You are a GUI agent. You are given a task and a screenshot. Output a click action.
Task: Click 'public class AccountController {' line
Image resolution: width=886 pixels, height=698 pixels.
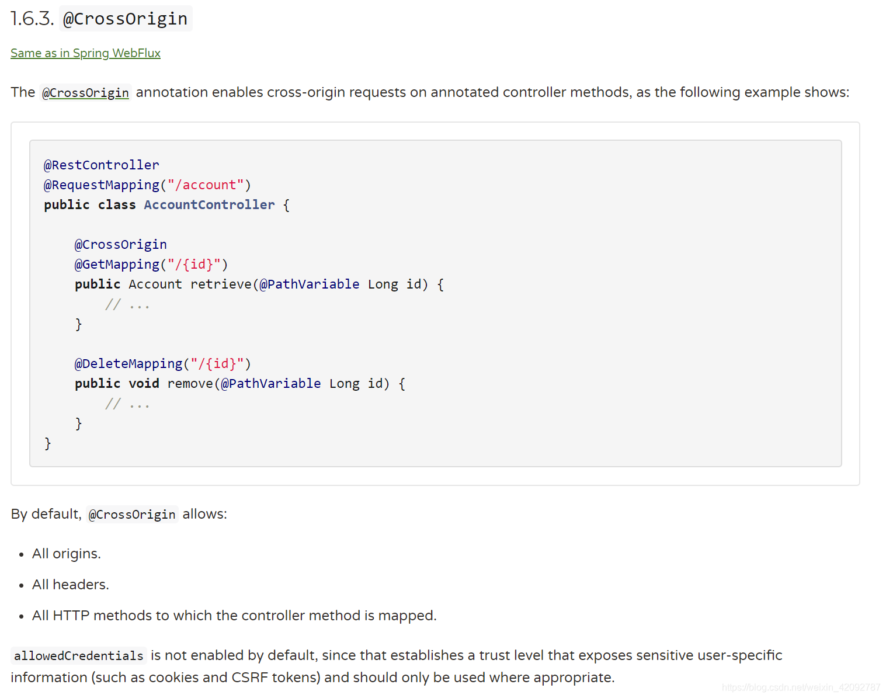tap(166, 205)
